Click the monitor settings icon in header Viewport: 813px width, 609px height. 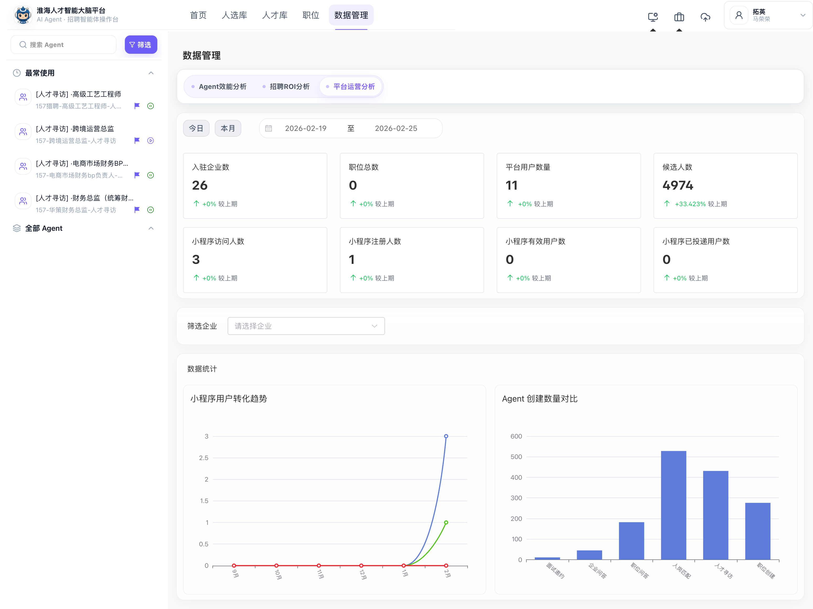pyautogui.click(x=652, y=17)
